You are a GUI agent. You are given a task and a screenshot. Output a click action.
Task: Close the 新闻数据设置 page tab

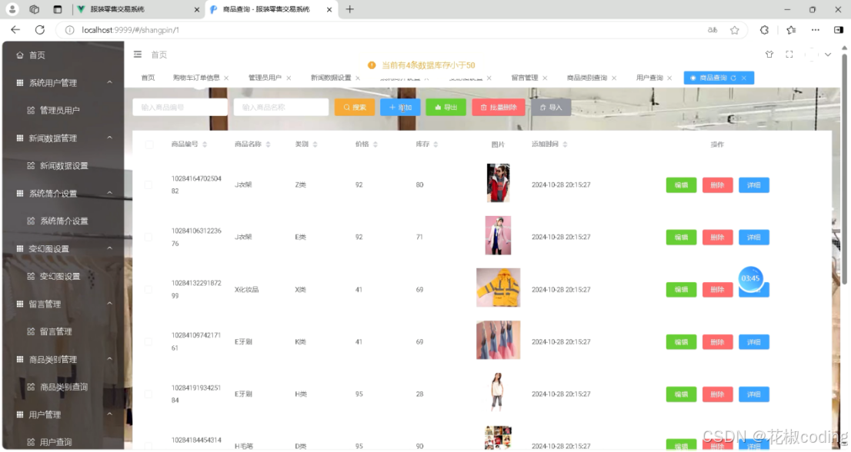tap(358, 78)
